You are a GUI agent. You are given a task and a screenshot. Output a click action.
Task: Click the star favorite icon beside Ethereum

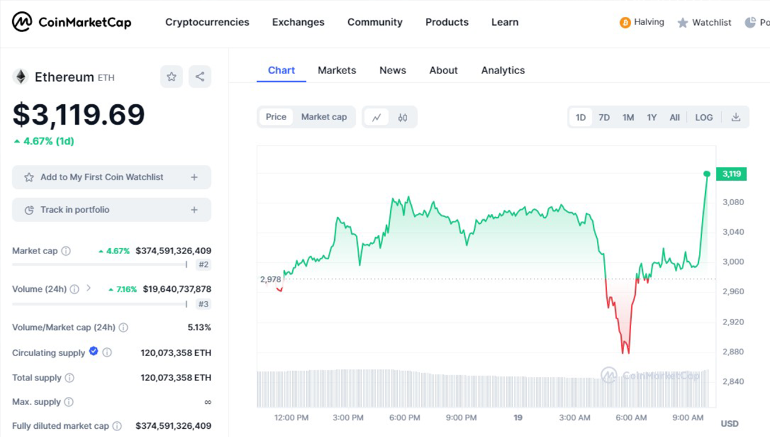click(x=171, y=77)
